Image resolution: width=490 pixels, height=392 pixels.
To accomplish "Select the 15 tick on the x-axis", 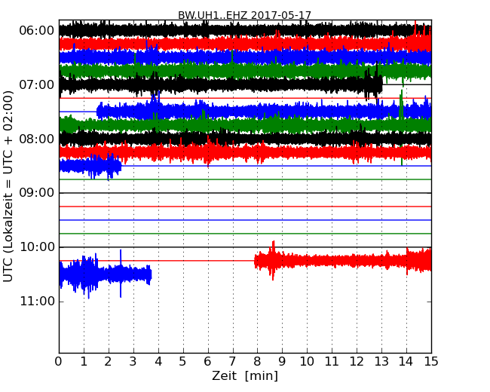I will (431, 362).
